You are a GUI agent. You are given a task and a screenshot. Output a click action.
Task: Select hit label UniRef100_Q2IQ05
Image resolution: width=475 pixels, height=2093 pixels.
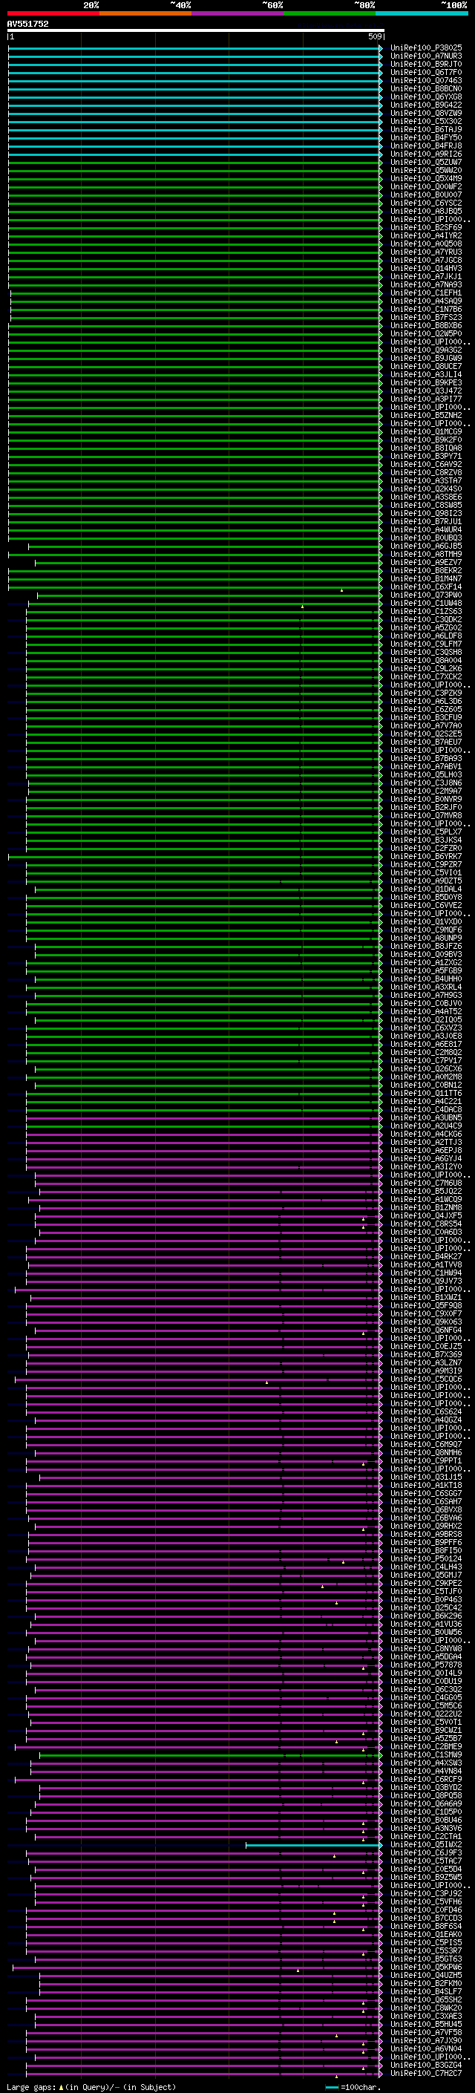(x=426, y=1019)
